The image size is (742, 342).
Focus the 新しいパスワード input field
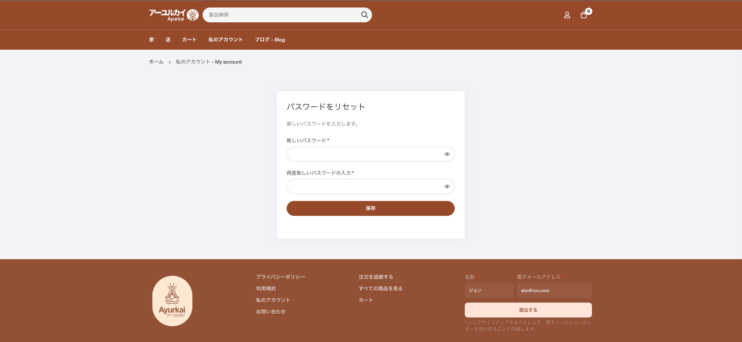coord(364,154)
